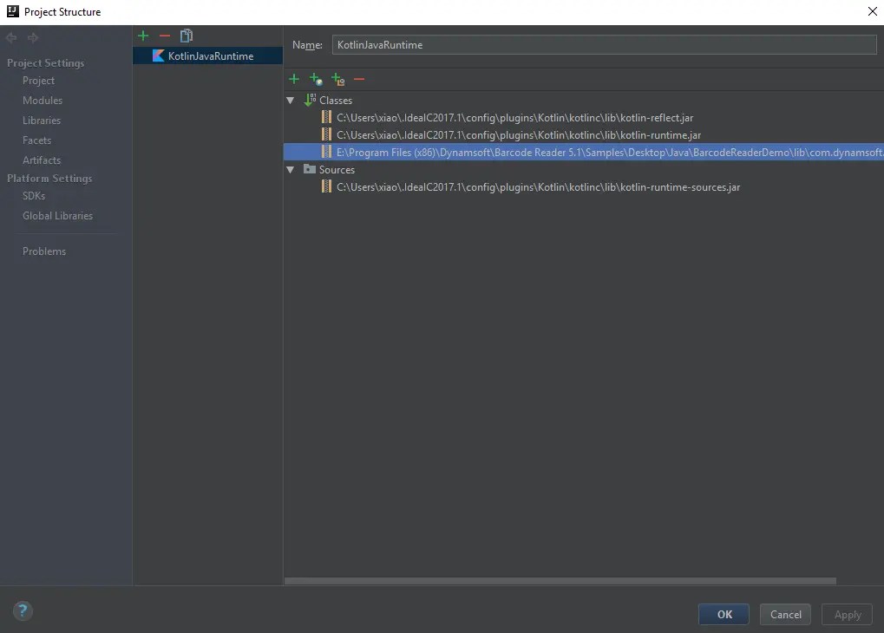884x633 pixels.
Task: Attach files from repository icon
Action: pyautogui.click(x=316, y=79)
